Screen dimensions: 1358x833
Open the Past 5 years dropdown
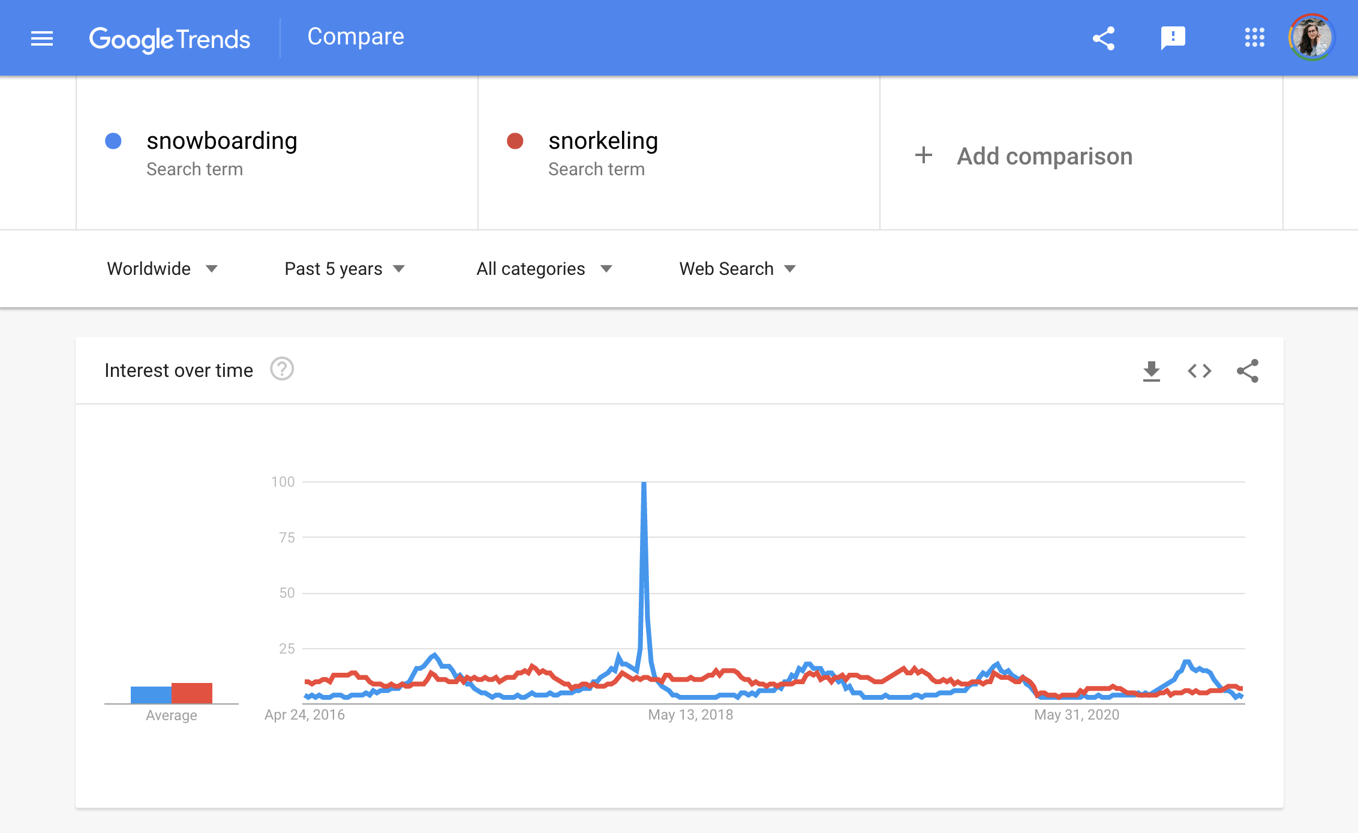[345, 269]
